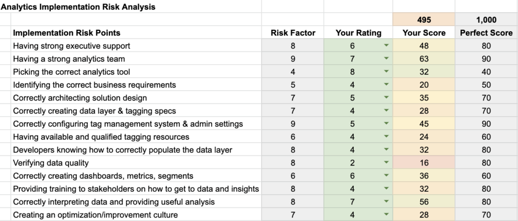Open dropdown for Correctly architecting solution design
The image size is (518, 221).
[x=386, y=97]
